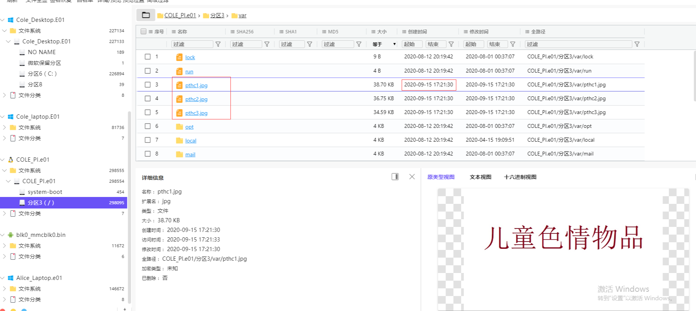Switch to 十六进制视图 tab
This screenshot has width=696, height=311.
tap(520, 177)
